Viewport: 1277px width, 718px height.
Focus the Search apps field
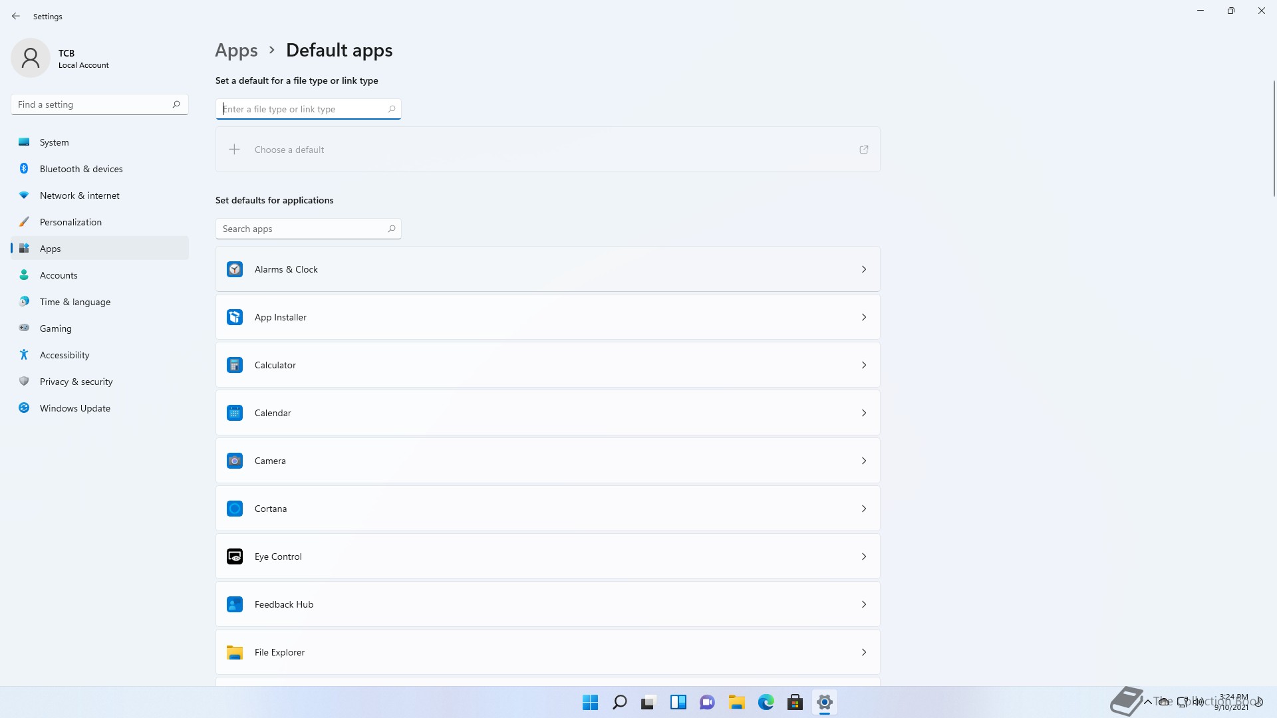click(x=308, y=229)
